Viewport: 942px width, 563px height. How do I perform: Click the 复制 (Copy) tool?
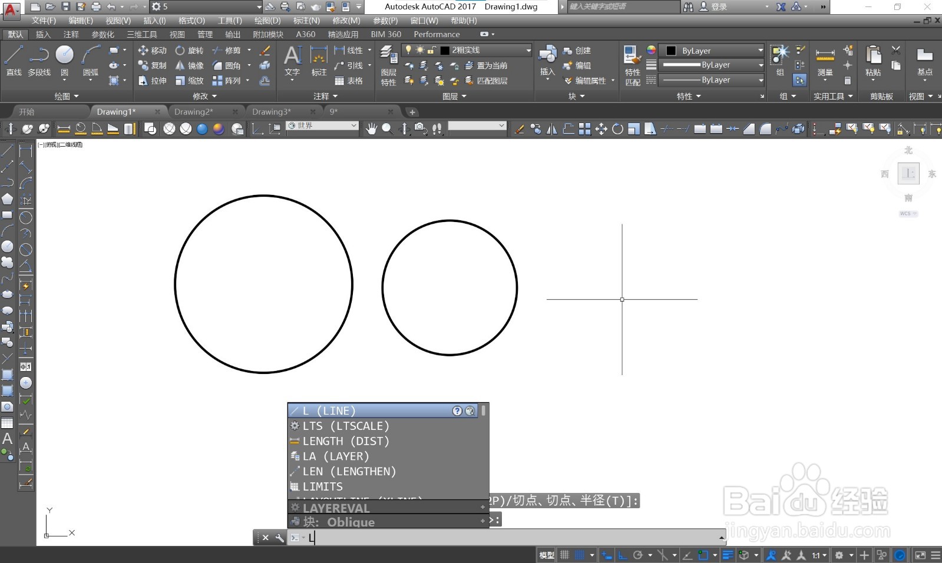coord(152,65)
